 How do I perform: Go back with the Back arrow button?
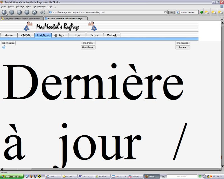pyautogui.click(x=4, y=12)
